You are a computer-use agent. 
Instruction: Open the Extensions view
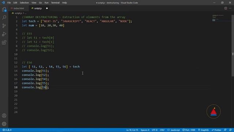(4, 43)
